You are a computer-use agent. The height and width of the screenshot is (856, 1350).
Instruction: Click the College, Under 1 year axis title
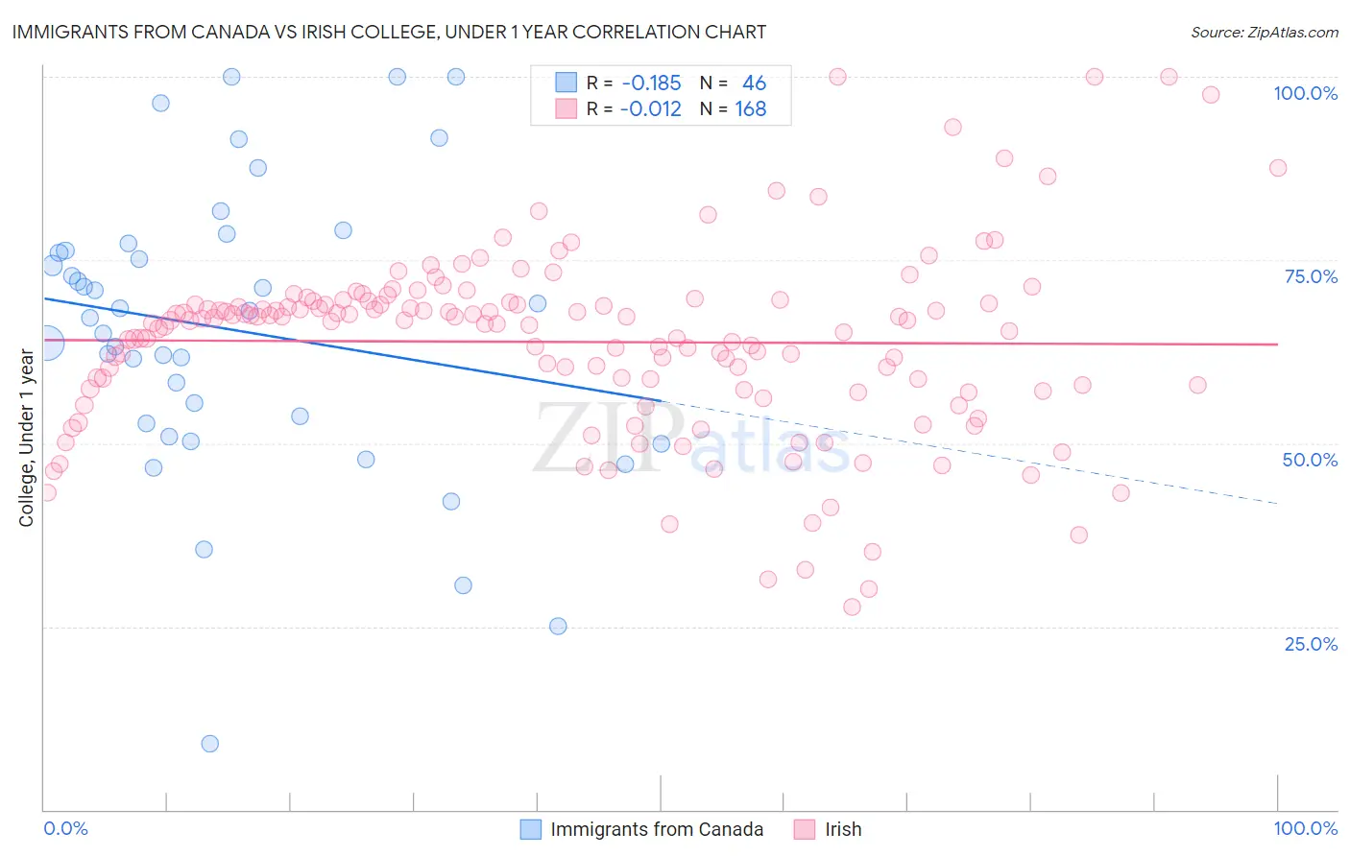(x=27, y=439)
